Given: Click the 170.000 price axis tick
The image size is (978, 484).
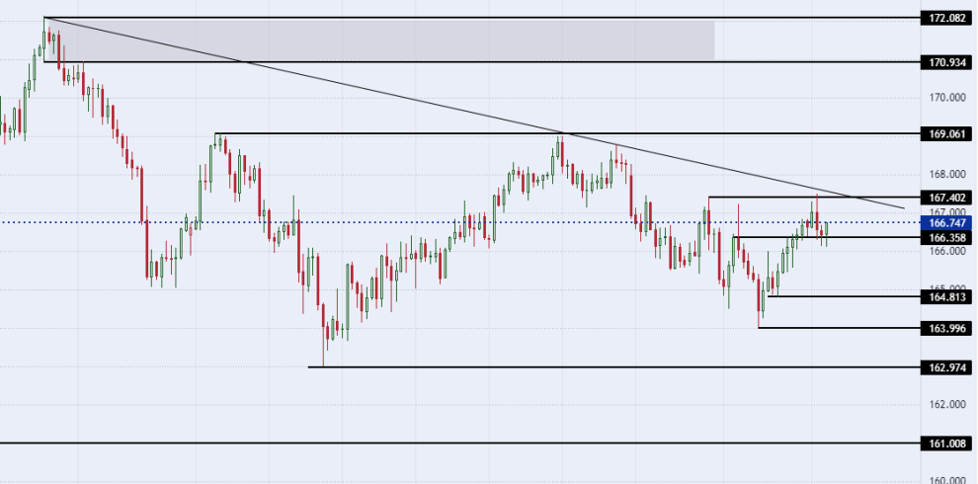Looking at the screenshot, I should (x=945, y=98).
